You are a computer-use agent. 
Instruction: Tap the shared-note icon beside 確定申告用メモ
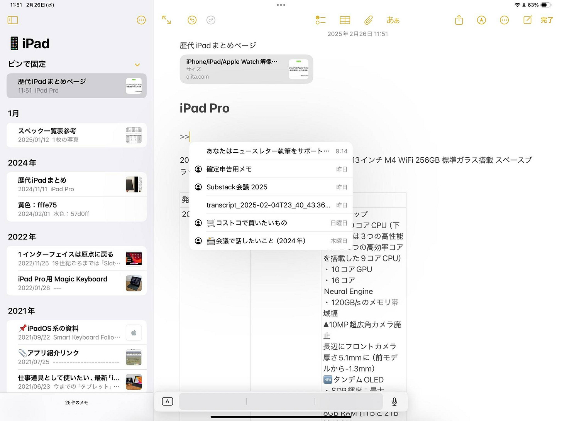(198, 169)
